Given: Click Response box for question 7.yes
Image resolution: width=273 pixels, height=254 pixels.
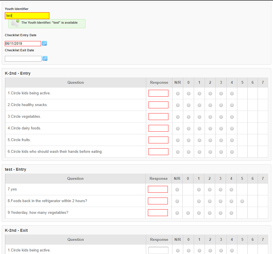Looking at the screenshot, I should point(158,189).
